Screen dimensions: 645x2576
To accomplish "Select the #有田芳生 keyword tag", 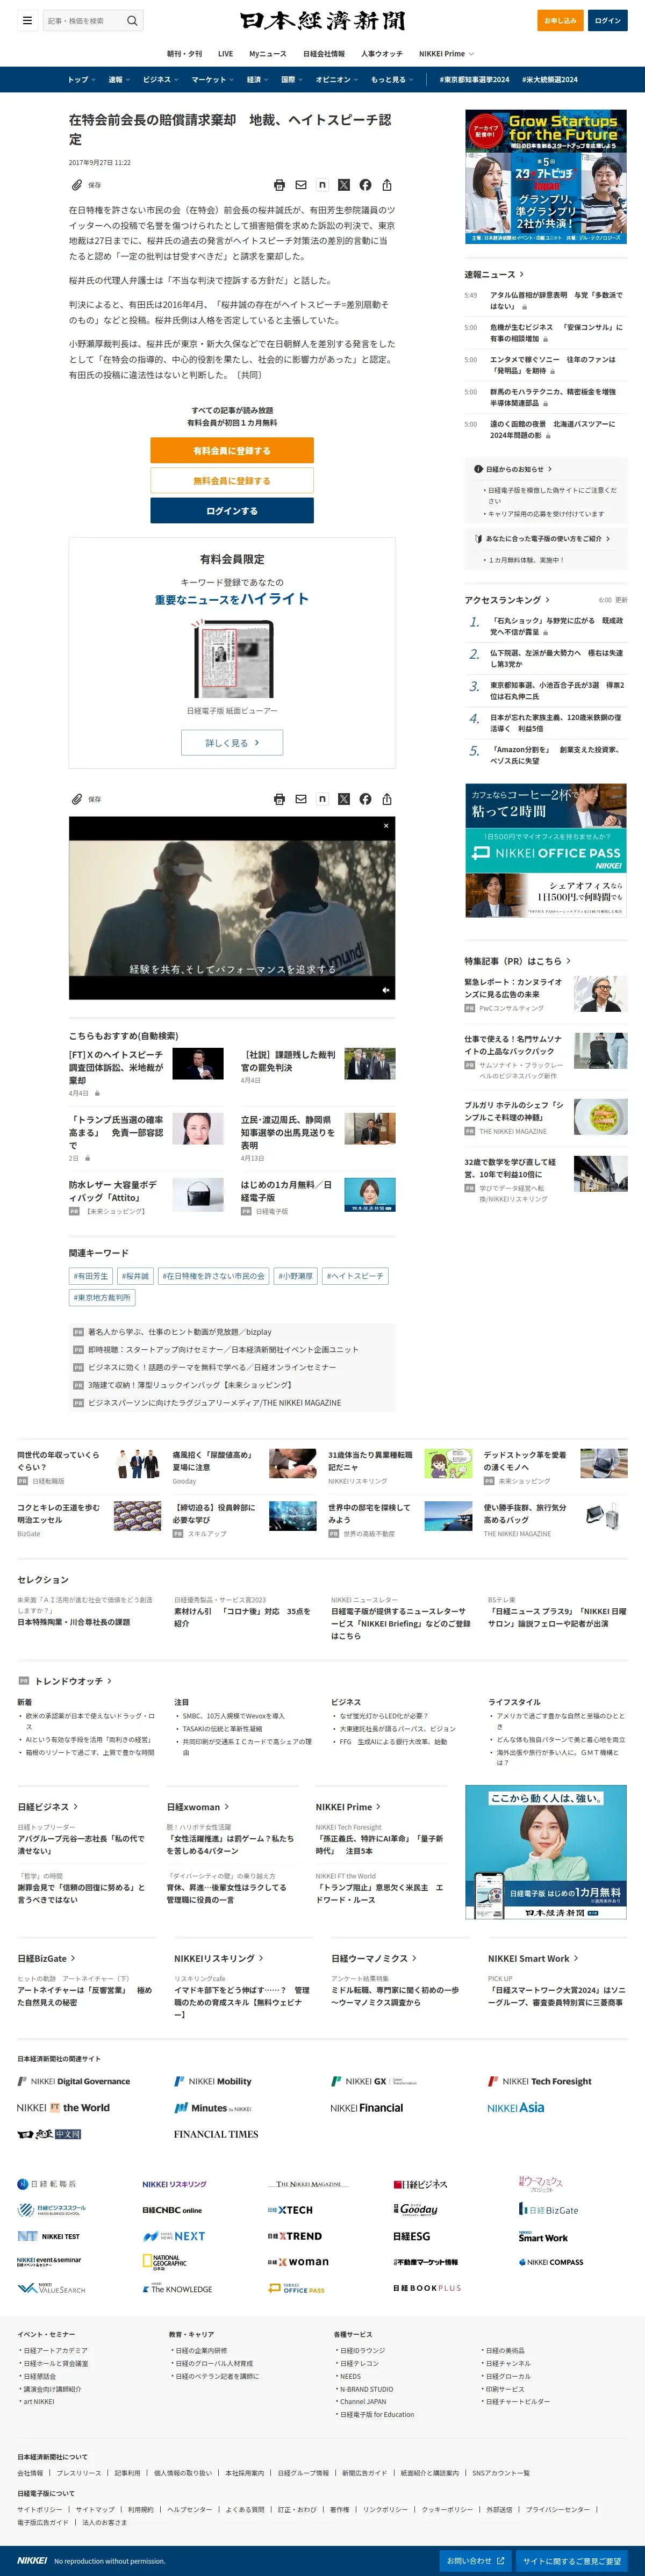I will coord(91,1276).
